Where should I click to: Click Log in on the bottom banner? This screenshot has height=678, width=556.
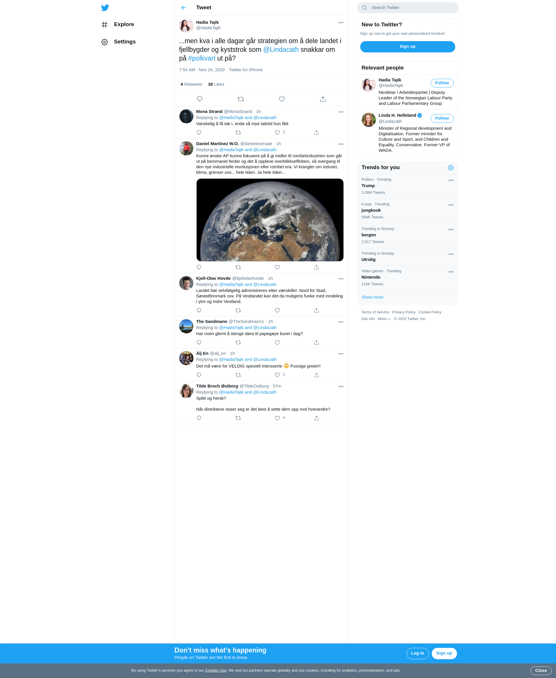(x=417, y=653)
